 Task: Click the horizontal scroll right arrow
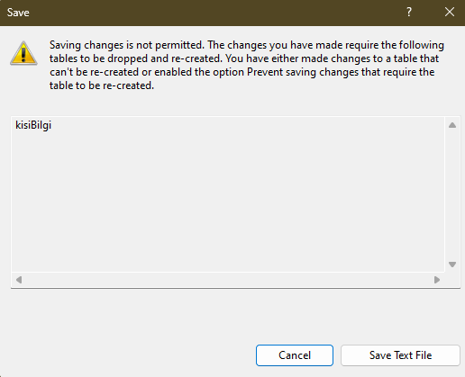click(437, 280)
